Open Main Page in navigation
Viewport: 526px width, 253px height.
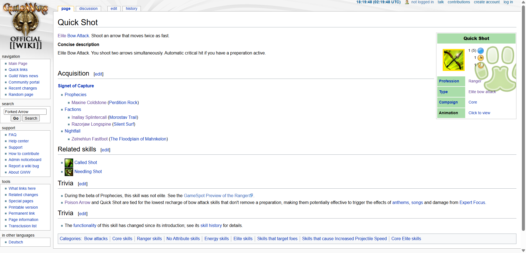[18, 64]
